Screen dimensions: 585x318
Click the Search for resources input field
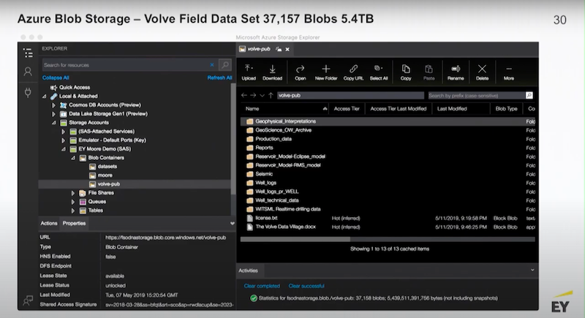pos(125,65)
